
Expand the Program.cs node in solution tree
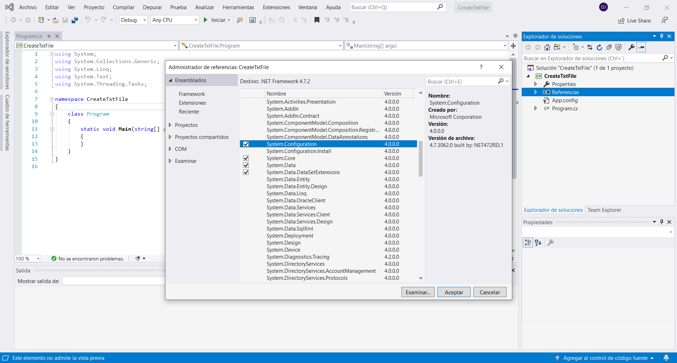point(536,109)
